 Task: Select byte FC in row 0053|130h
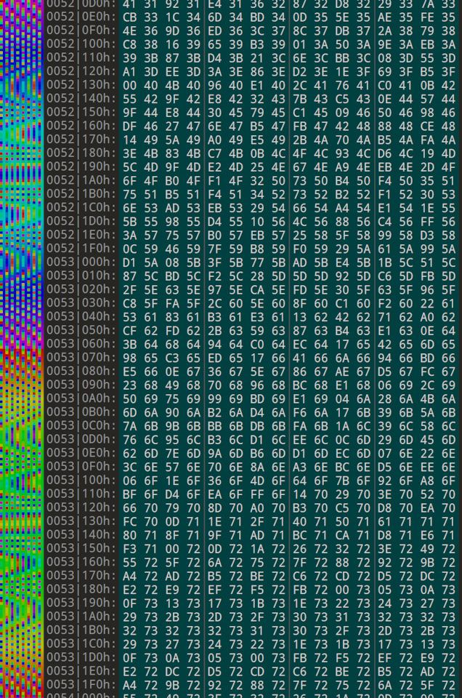129,522
